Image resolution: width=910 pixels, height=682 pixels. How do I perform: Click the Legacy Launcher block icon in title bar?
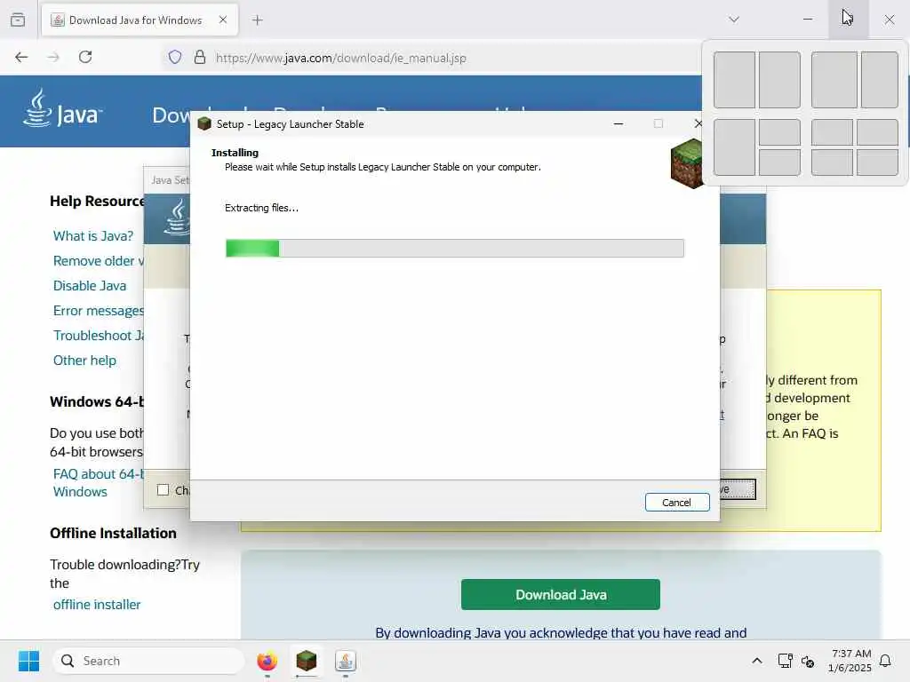pos(204,123)
